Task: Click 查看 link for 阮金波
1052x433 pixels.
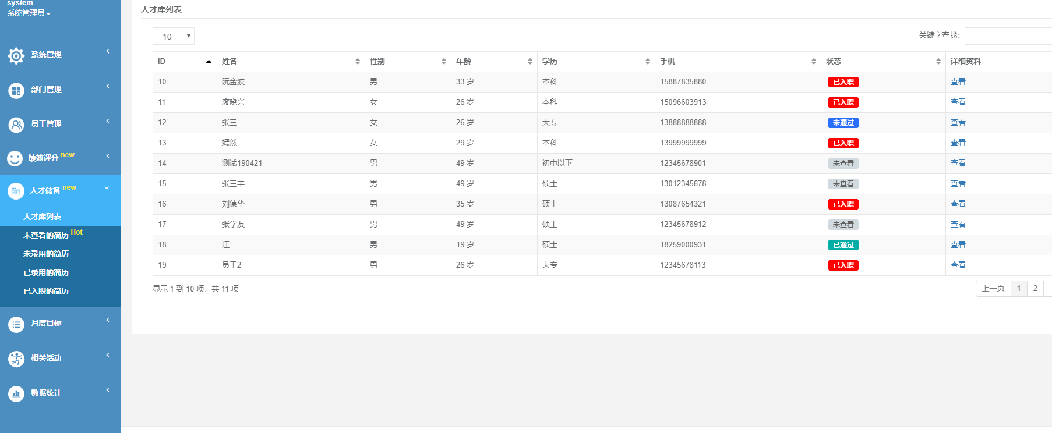Action: (x=958, y=82)
